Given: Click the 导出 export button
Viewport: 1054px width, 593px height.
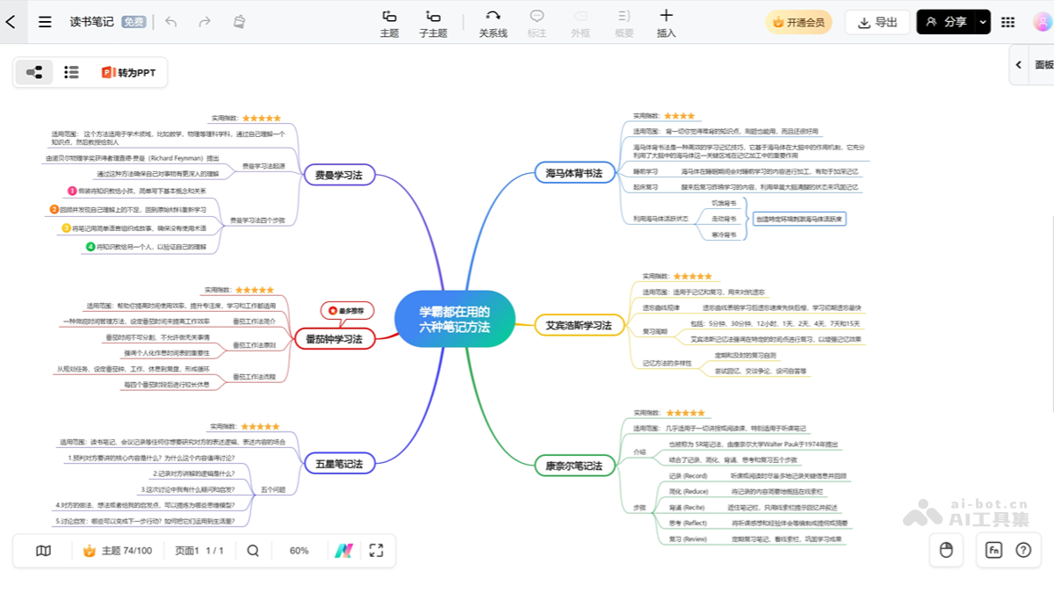Looking at the screenshot, I should click(877, 22).
